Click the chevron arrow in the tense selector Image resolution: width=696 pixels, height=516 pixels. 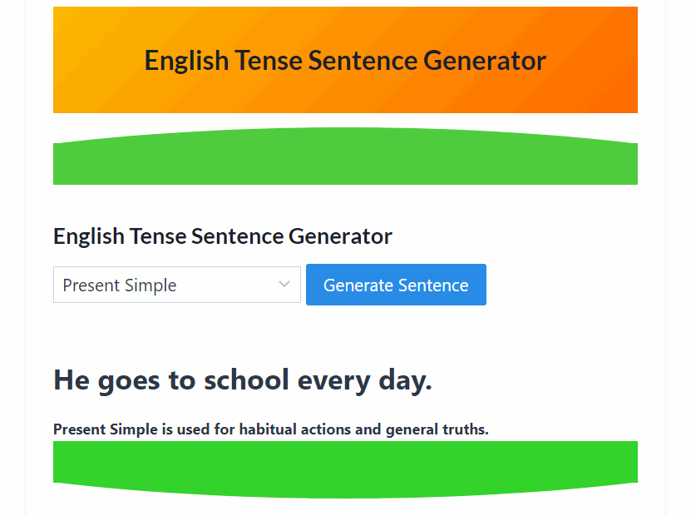pyautogui.click(x=284, y=285)
